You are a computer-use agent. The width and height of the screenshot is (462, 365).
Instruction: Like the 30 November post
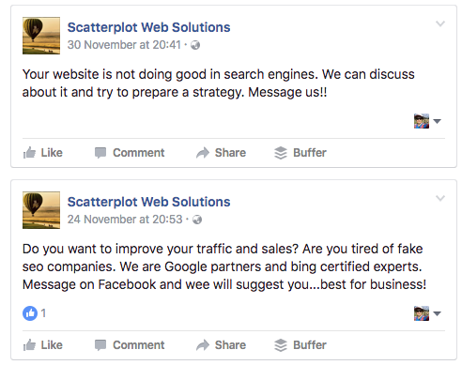tap(43, 153)
